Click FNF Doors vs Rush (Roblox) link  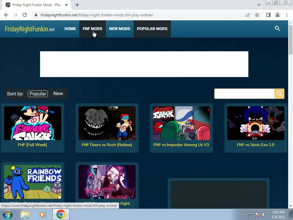coord(107,145)
